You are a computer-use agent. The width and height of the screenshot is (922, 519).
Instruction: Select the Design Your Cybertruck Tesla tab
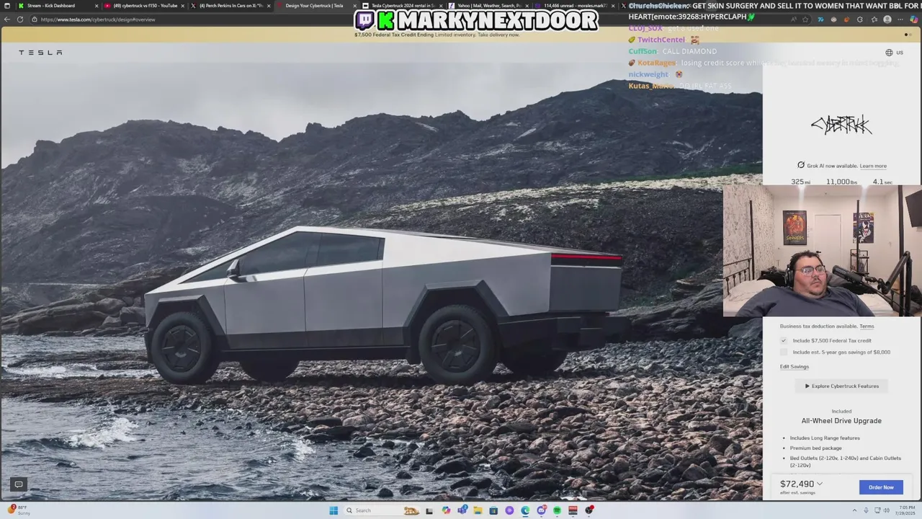click(x=315, y=6)
